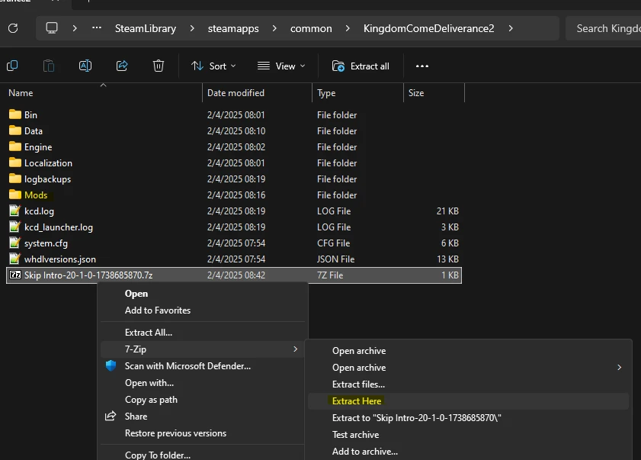This screenshot has width=641, height=460.
Task: Click the Share icon in the toolbar
Action: point(122,66)
